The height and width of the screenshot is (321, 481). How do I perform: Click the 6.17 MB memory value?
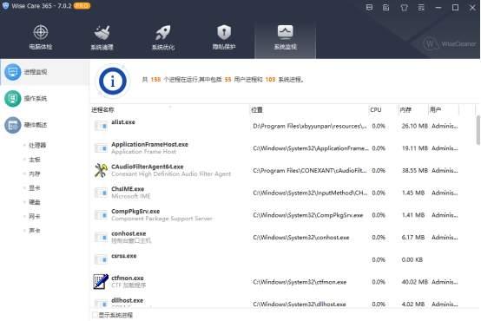click(x=413, y=238)
